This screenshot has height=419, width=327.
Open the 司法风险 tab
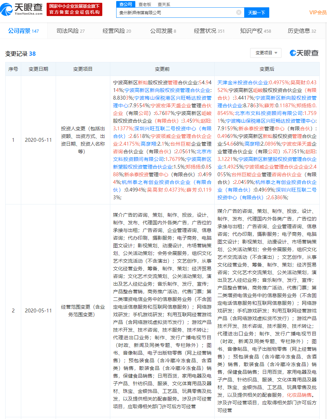(x=71, y=31)
